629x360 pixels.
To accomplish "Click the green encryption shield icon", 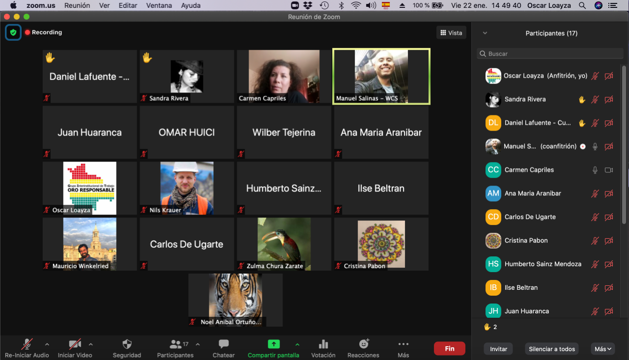I will coord(13,32).
